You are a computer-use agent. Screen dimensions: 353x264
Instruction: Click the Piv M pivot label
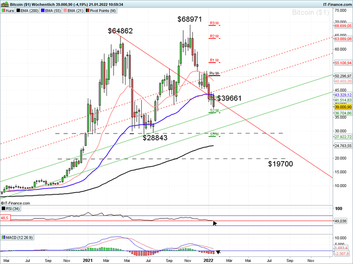pos(214,73)
